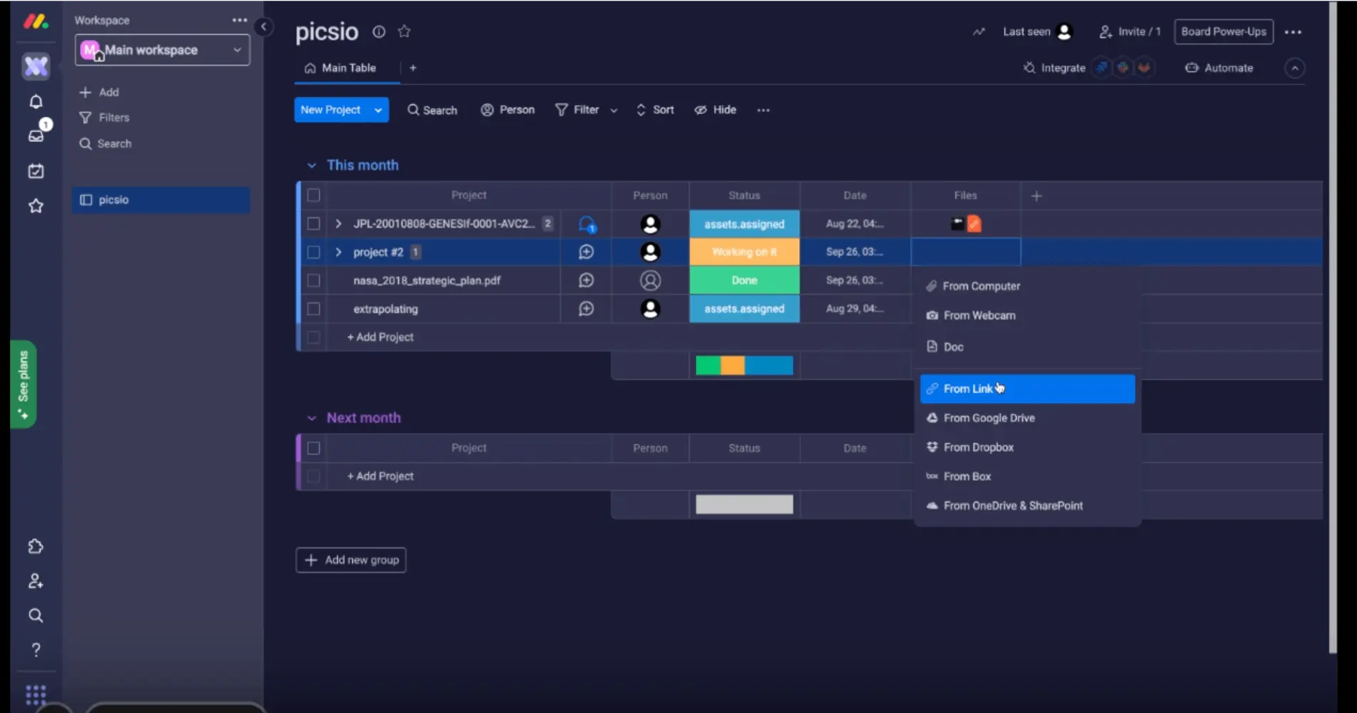1357x713 pixels.
Task: Open the apps puzzle-piece icon
Action: tap(36, 546)
